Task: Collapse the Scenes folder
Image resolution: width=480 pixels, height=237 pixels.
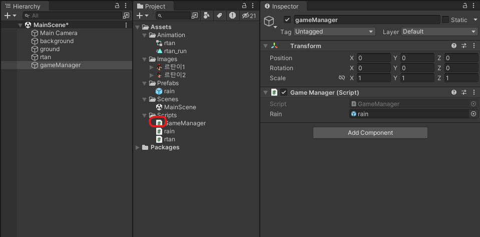Action: 145,99
